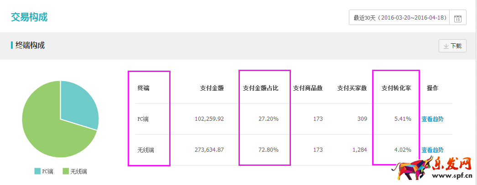Click the bull logo watermark icon
The width and height of the screenshot is (477, 185).
[x=413, y=170]
